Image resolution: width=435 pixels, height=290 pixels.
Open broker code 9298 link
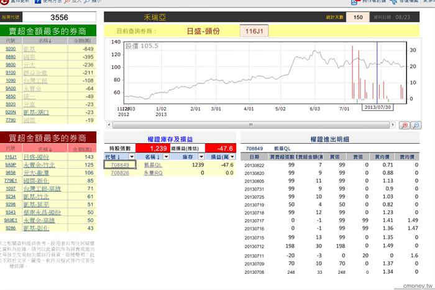(11, 205)
